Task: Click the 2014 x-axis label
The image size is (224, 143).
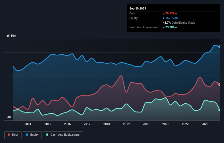Action: tap(28, 124)
